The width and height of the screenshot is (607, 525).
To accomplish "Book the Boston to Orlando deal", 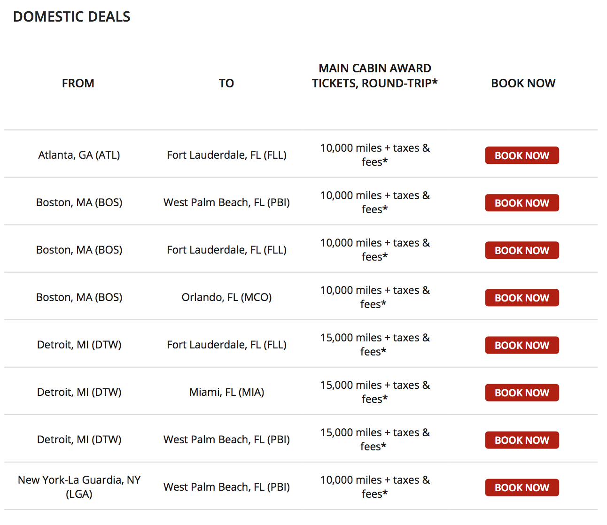I will (522, 298).
